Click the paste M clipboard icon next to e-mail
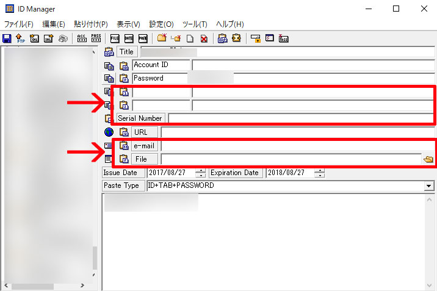 tap(124, 145)
